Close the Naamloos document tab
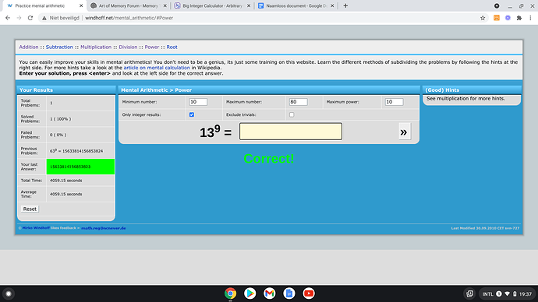Screen dimensions: 538x302 click(x=332, y=5)
